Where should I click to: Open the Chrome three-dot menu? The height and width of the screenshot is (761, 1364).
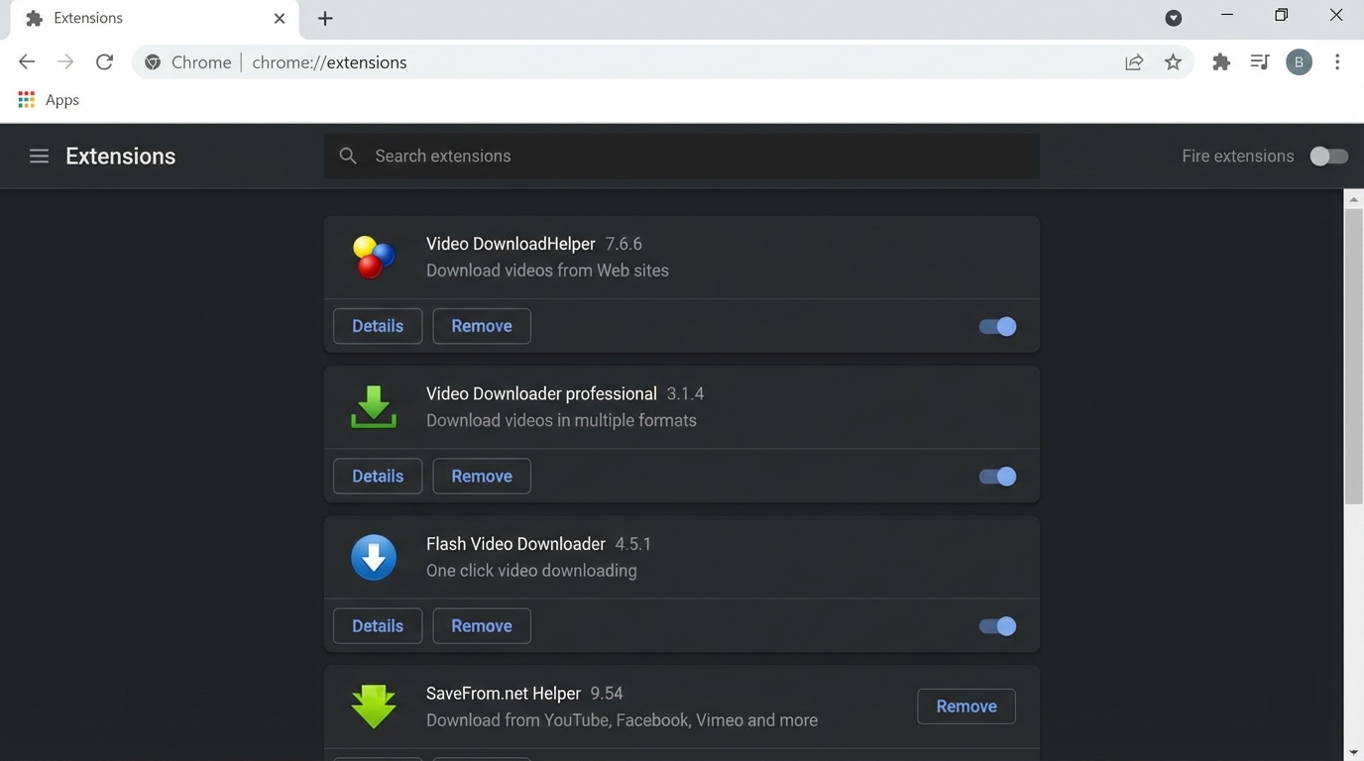pyautogui.click(x=1337, y=61)
